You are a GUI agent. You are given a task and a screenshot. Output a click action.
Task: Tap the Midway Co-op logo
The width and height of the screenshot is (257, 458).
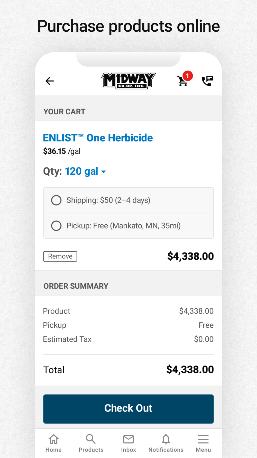coord(128,81)
